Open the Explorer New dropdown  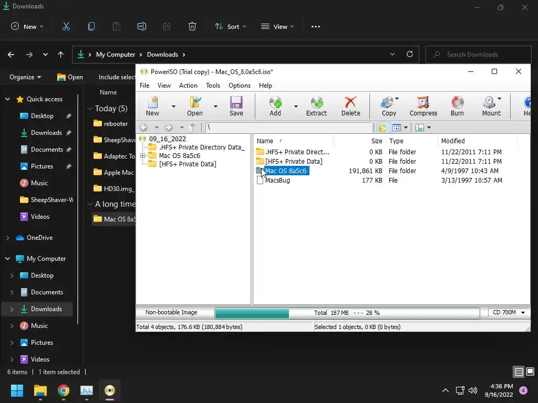(27, 26)
